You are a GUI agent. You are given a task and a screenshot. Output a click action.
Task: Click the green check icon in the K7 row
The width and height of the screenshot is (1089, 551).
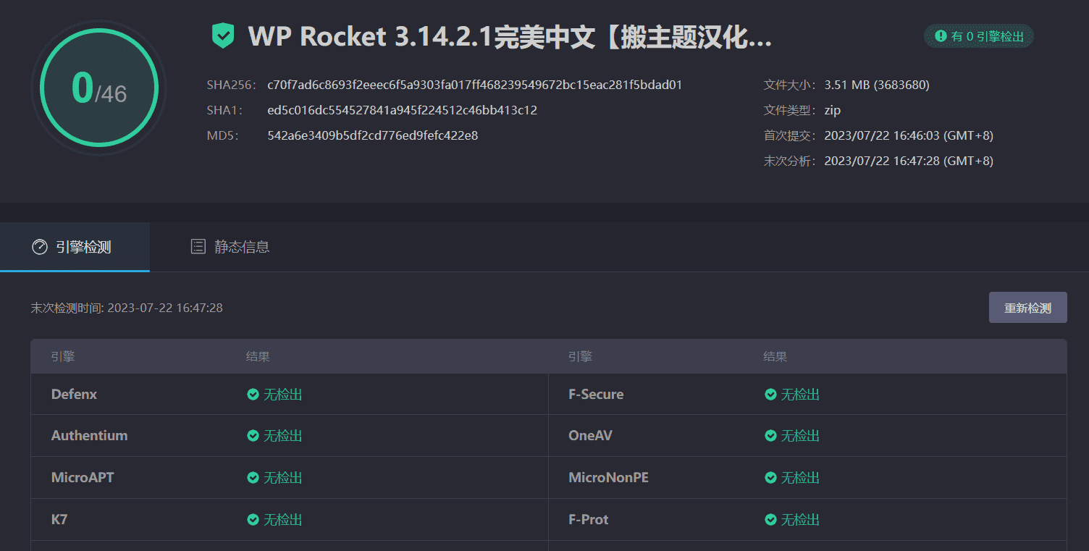(253, 520)
